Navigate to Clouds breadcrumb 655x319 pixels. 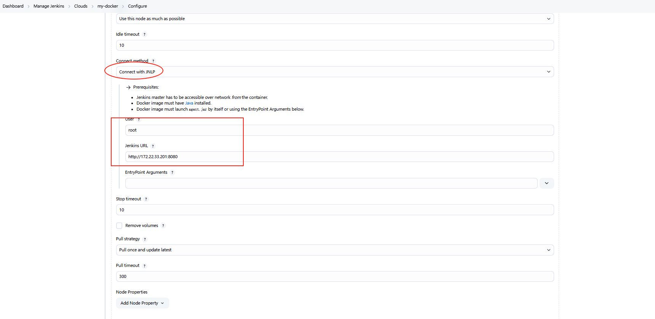(x=81, y=6)
